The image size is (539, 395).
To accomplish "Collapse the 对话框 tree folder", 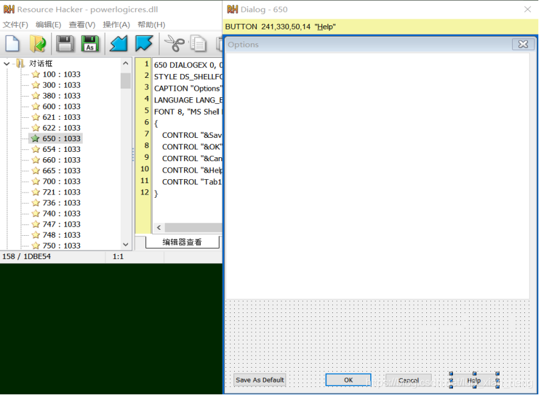I will point(7,63).
